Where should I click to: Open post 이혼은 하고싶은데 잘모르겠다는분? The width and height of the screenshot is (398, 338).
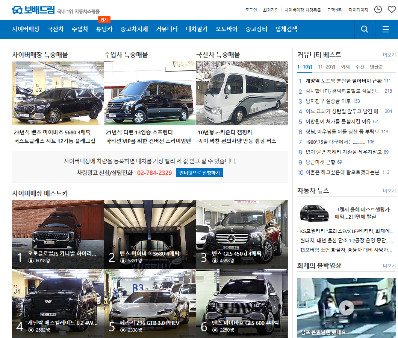click(343, 172)
